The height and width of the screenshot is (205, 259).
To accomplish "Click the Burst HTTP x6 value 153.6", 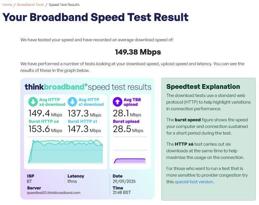I will pos(39,129).
